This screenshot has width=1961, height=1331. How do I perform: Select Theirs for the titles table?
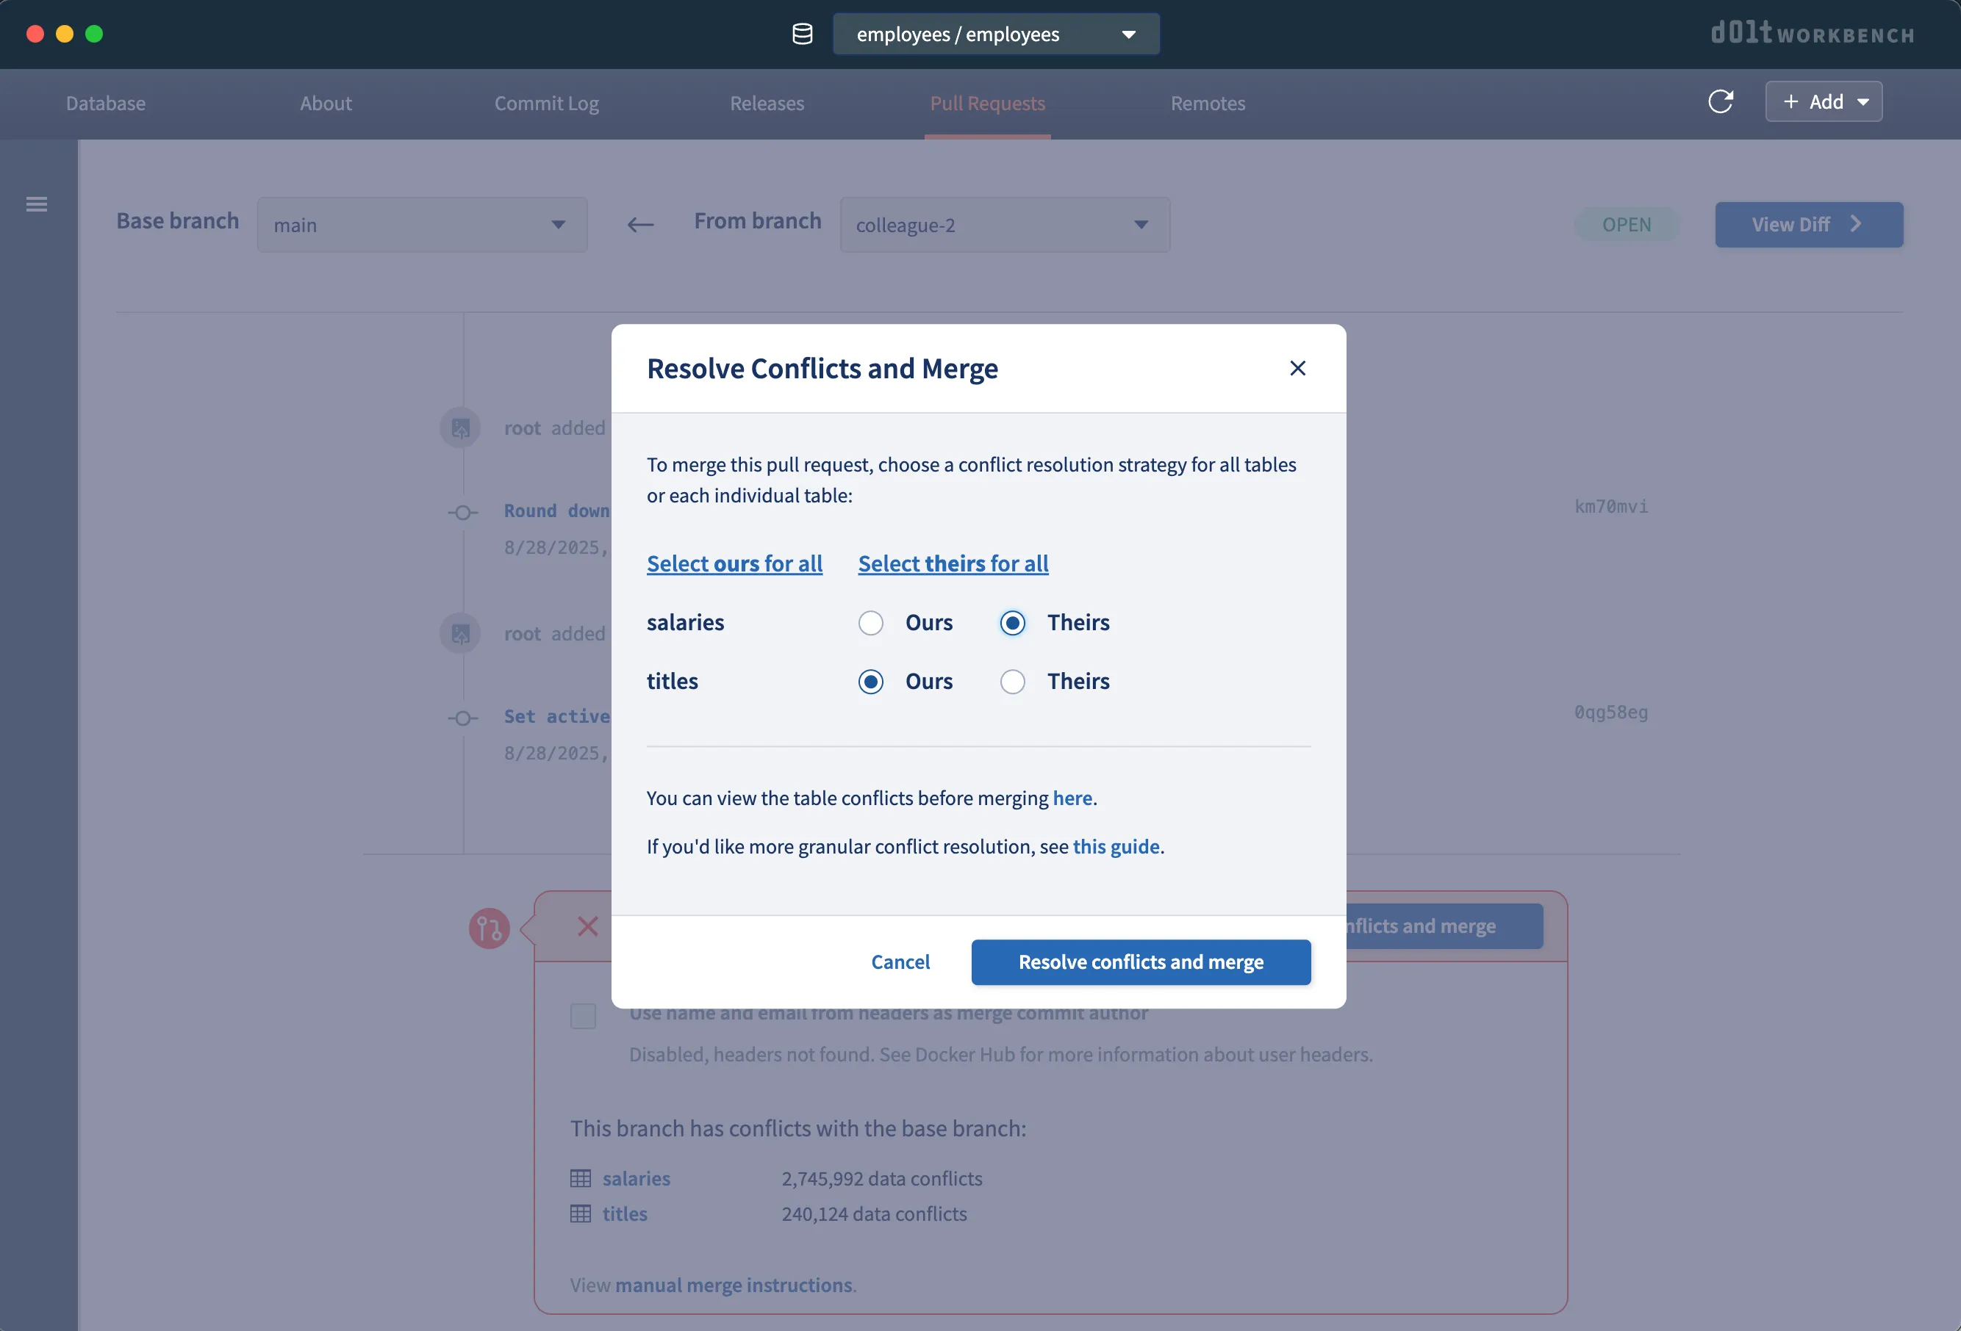(x=1013, y=682)
